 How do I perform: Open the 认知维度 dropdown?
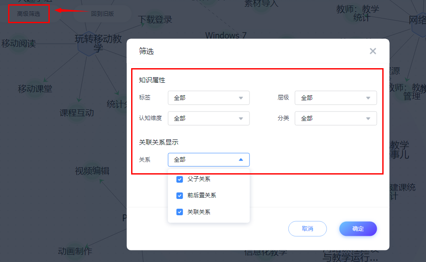[209, 118]
